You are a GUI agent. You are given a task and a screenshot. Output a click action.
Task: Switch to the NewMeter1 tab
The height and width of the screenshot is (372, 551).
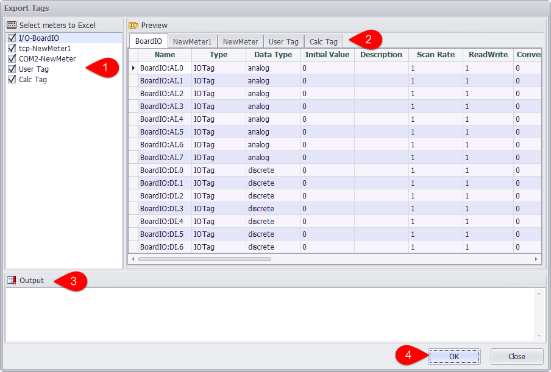192,42
